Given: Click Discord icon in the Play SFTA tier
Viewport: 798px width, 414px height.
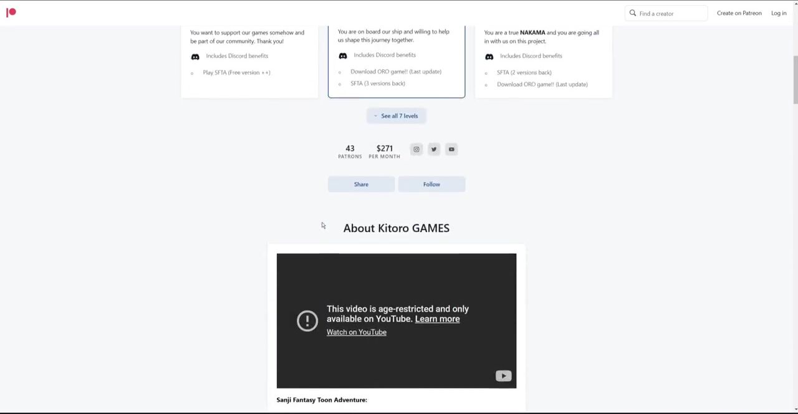Looking at the screenshot, I should pyautogui.click(x=195, y=56).
